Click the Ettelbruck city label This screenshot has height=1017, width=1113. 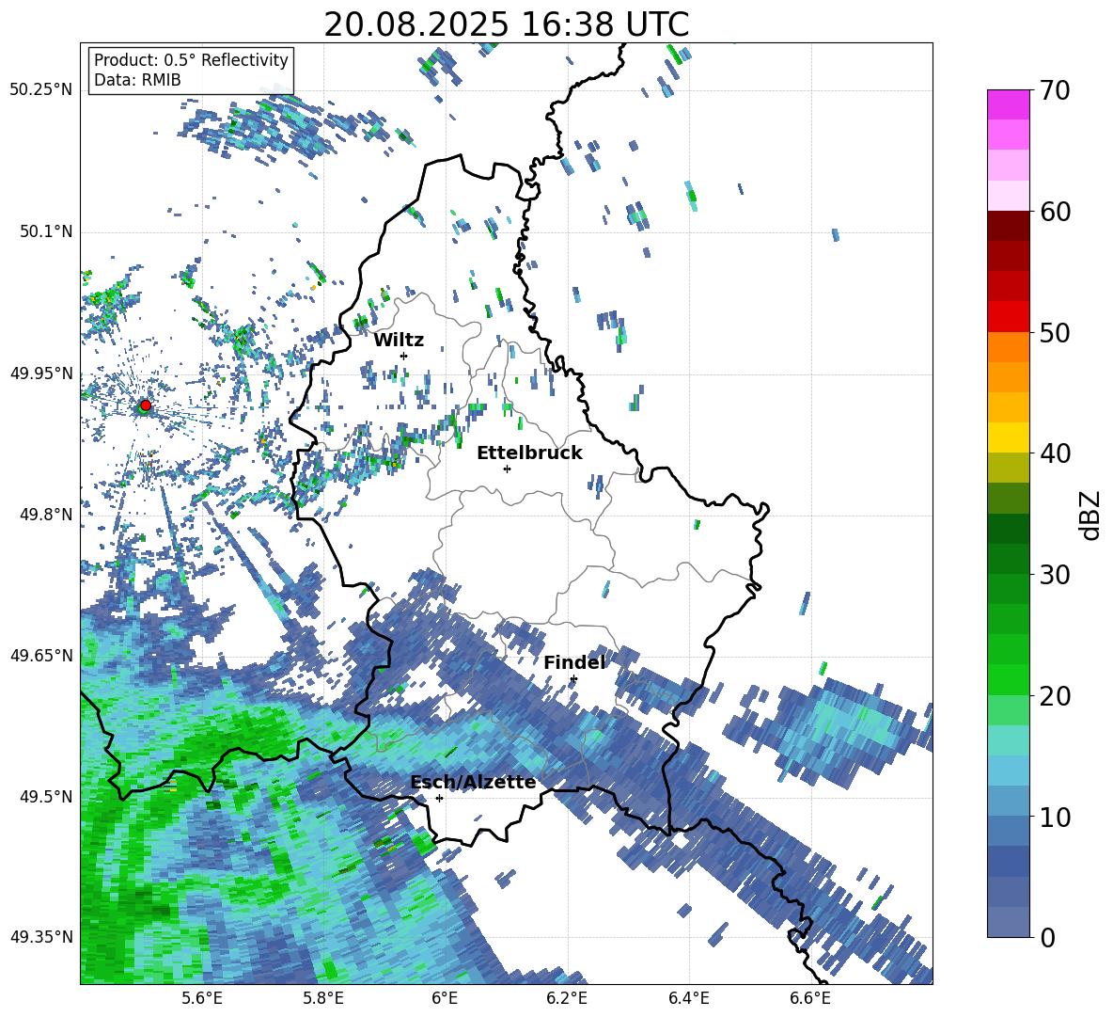pos(529,453)
